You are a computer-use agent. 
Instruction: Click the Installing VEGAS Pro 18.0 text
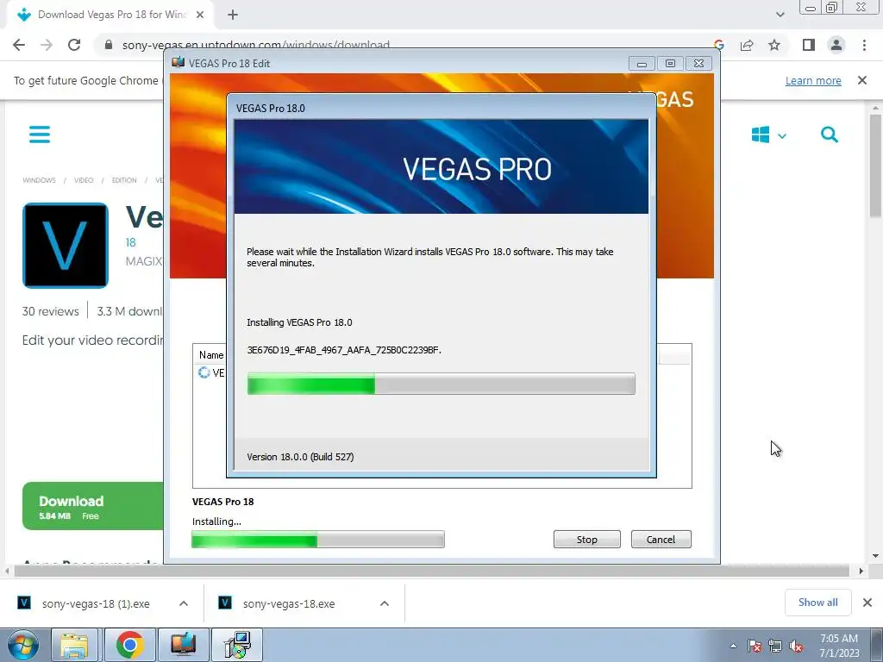(x=299, y=322)
